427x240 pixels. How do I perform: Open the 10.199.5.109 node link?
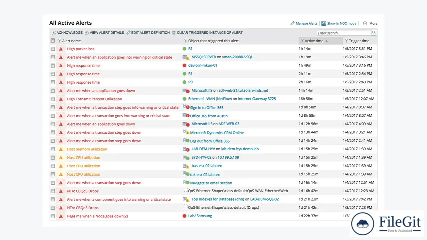[228, 157]
